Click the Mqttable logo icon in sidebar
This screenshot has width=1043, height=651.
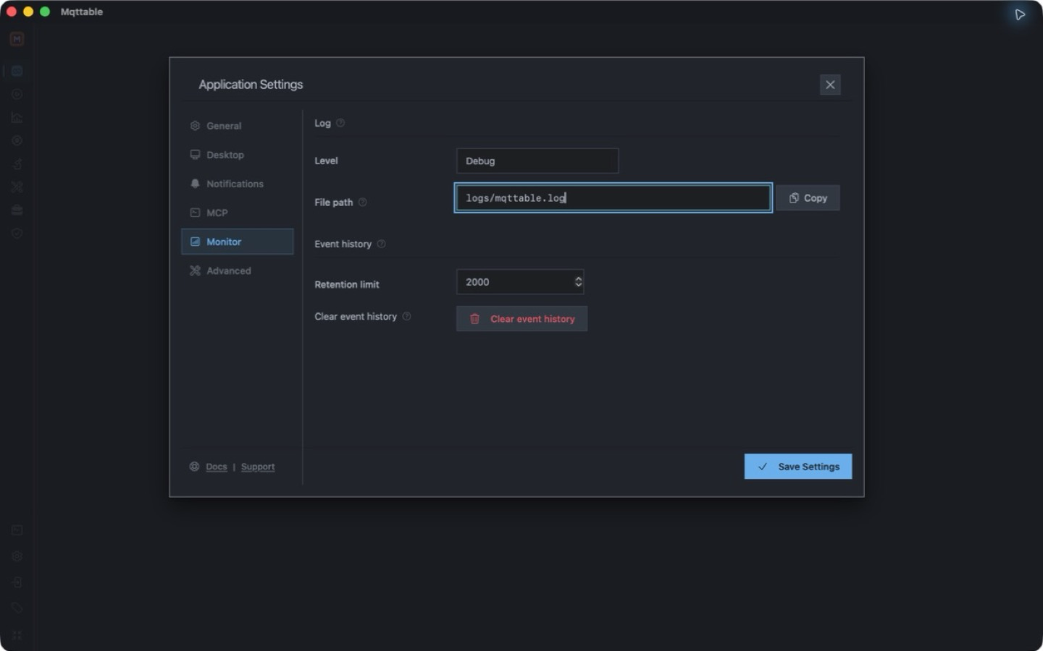(17, 39)
